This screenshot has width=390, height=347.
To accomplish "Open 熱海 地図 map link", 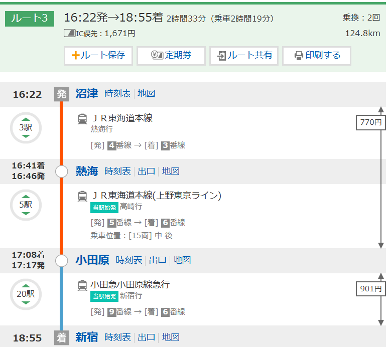I will pyautogui.click(x=171, y=171).
